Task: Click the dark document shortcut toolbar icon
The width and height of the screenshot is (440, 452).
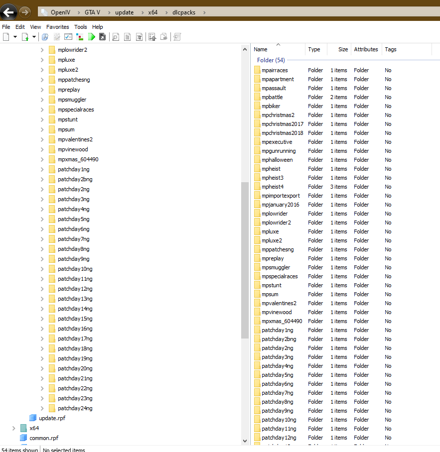Action: click(x=103, y=37)
